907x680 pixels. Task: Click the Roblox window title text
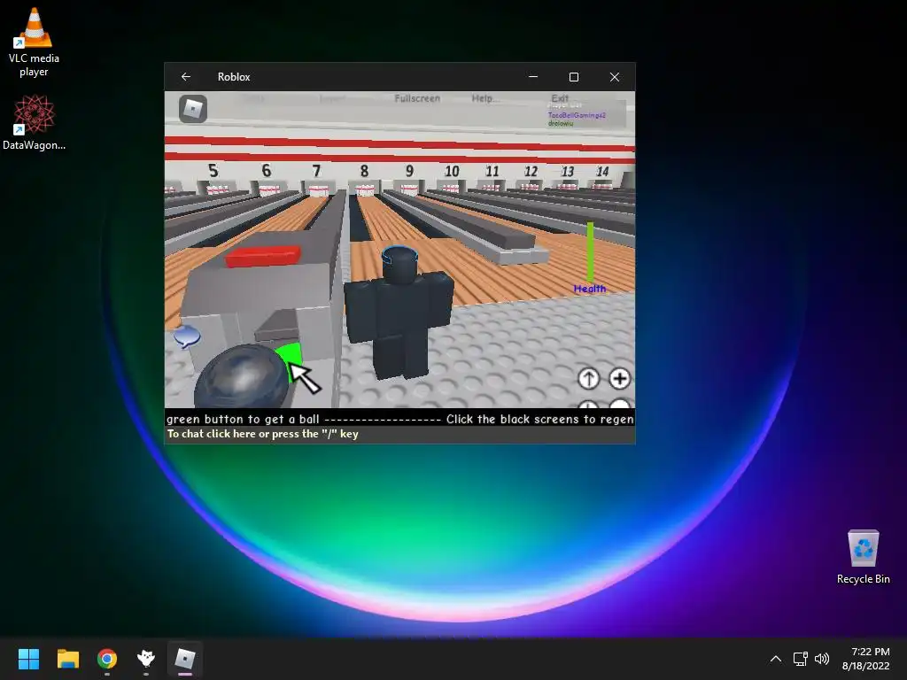point(234,77)
